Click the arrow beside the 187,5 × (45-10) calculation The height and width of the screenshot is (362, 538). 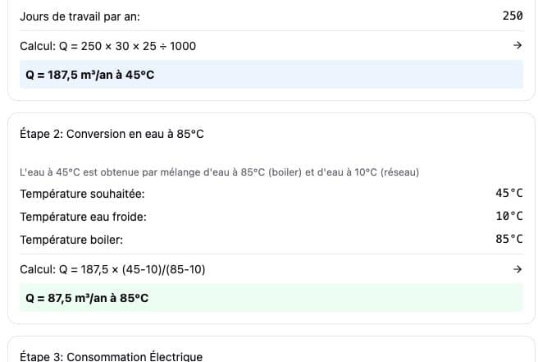[517, 268]
